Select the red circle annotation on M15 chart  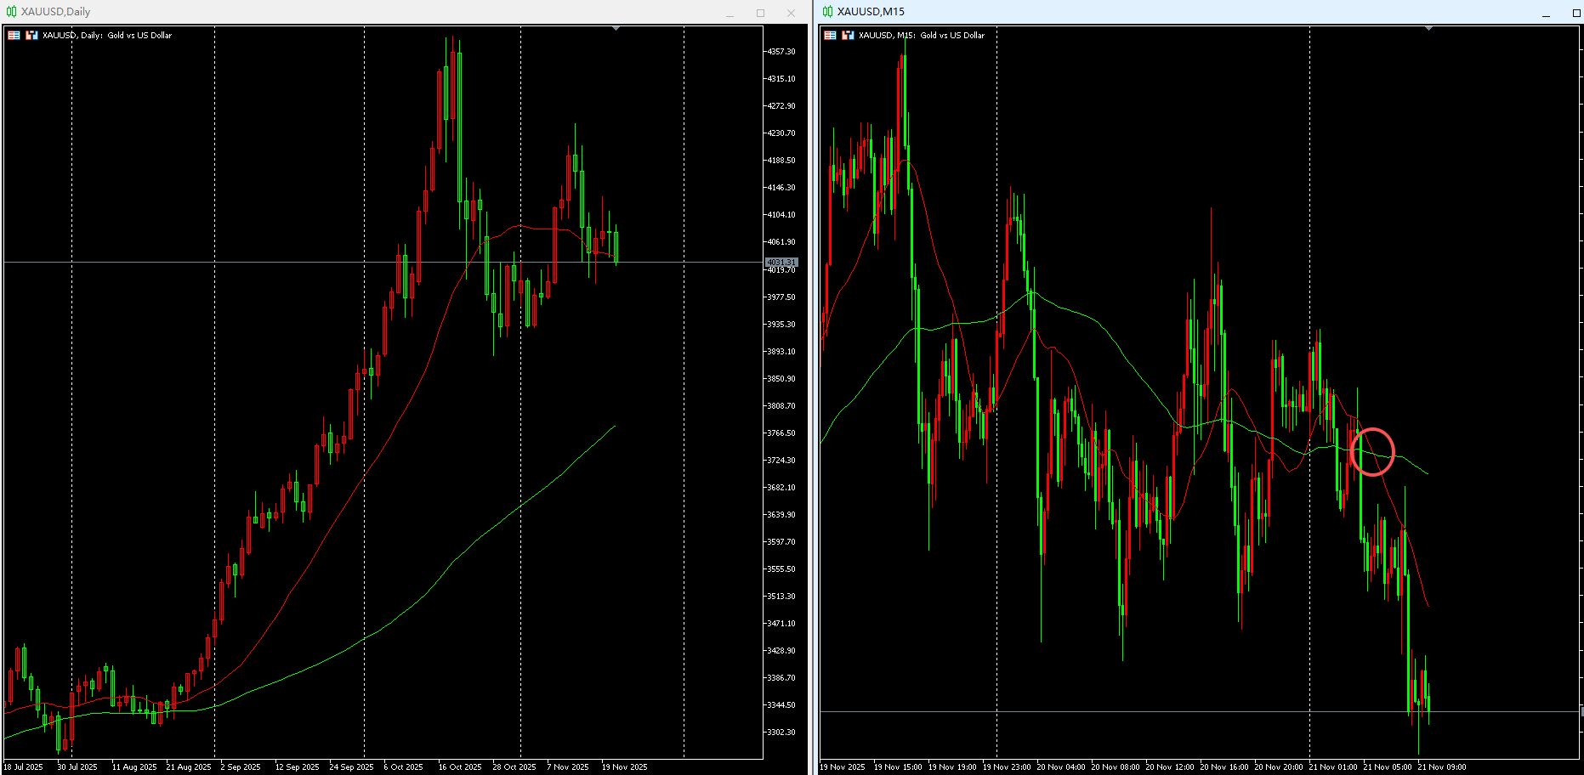1372,451
